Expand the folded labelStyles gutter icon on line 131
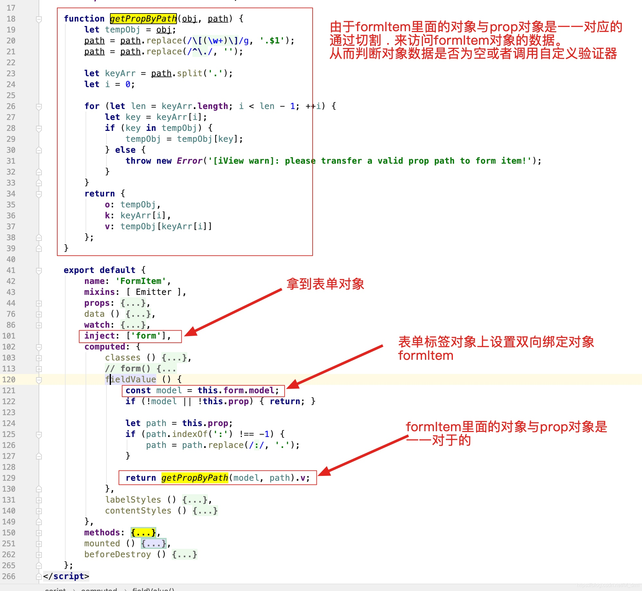 [x=39, y=500]
